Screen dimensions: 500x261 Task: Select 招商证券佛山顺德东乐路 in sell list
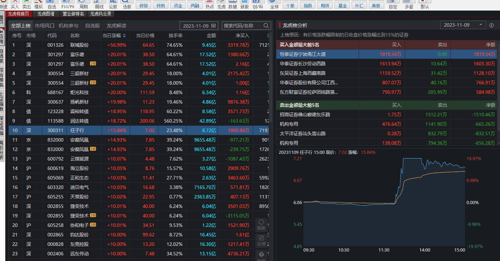tap(386, 115)
